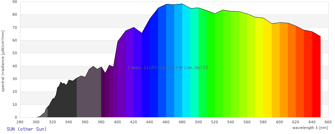Click the x-axis tick label 460
The height and width of the screenshot is (134, 335).
point(166,122)
